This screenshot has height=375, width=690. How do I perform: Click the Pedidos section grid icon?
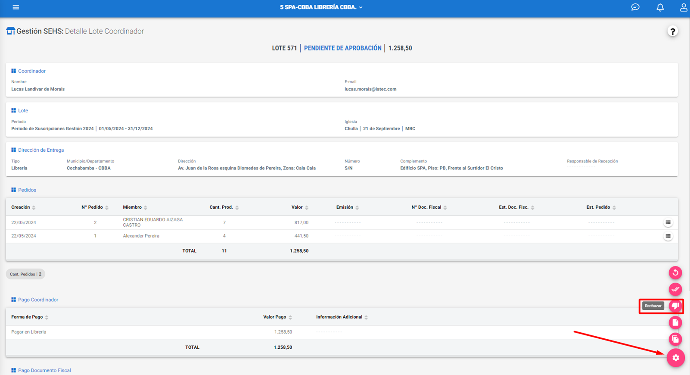point(13,190)
